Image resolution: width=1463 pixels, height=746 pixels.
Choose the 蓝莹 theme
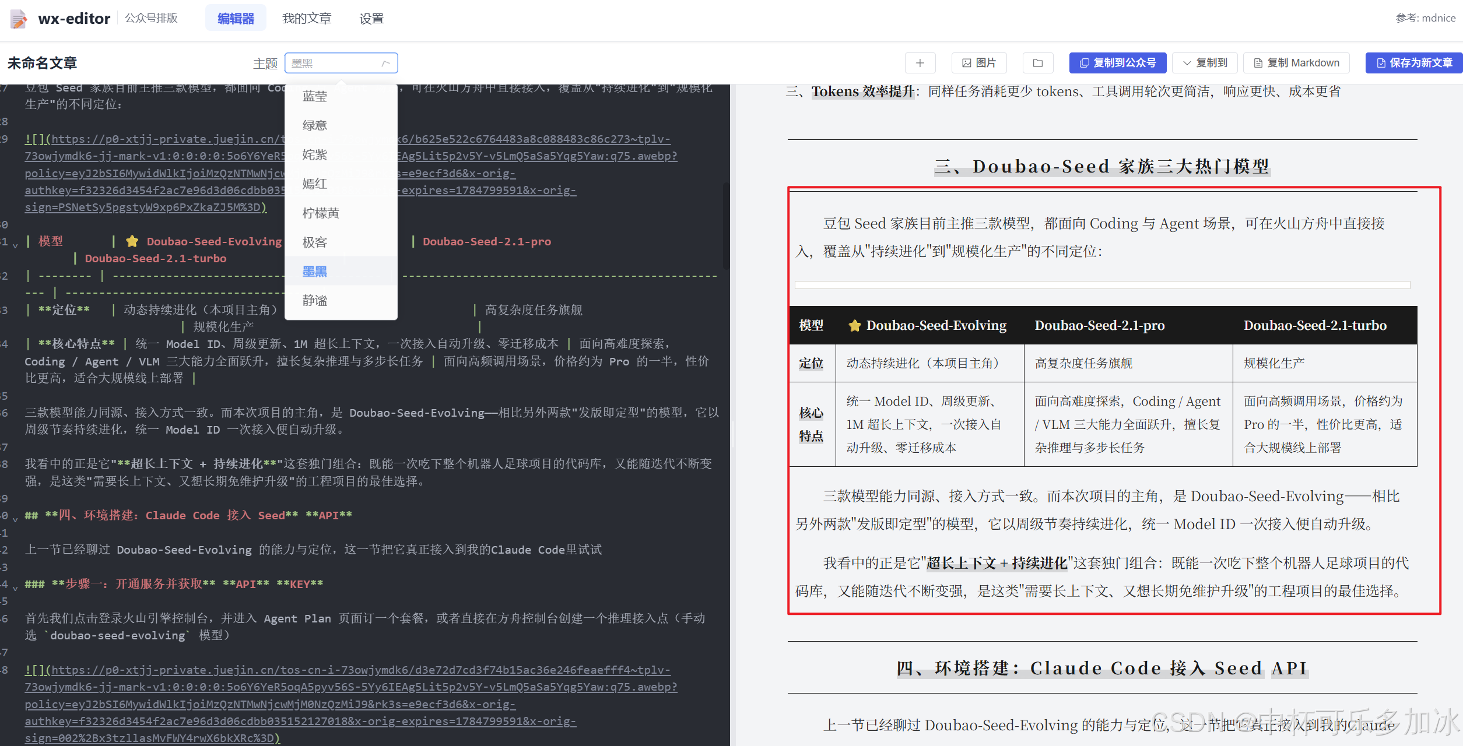pos(341,96)
